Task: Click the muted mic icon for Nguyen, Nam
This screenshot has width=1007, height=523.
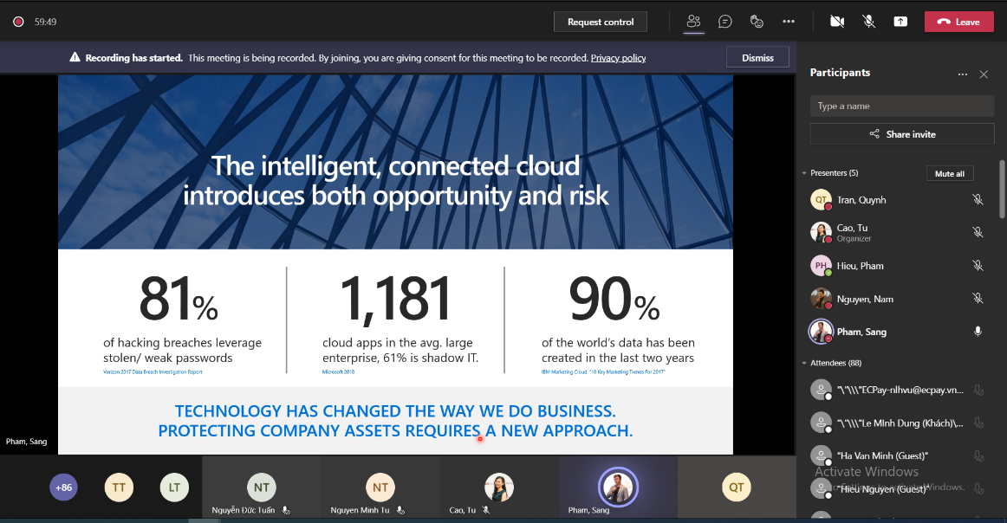Action: click(978, 299)
